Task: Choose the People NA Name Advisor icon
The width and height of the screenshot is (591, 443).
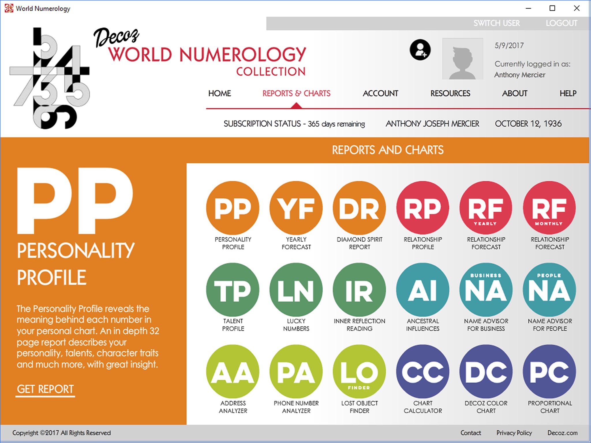Action: pos(549,290)
